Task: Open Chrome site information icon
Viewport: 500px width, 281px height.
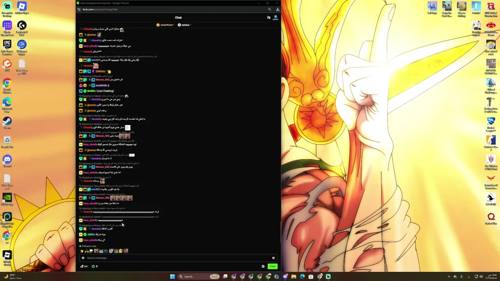Action: pyautogui.click(x=79, y=9)
